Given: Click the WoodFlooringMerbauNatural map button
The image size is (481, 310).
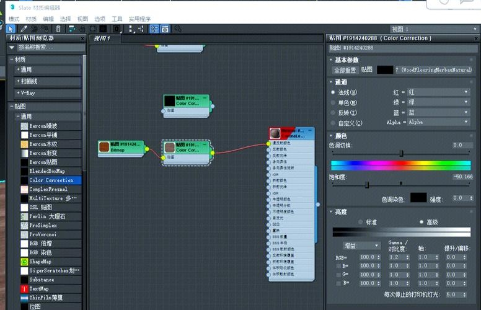Looking at the screenshot, I should click(x=434, y=70).
